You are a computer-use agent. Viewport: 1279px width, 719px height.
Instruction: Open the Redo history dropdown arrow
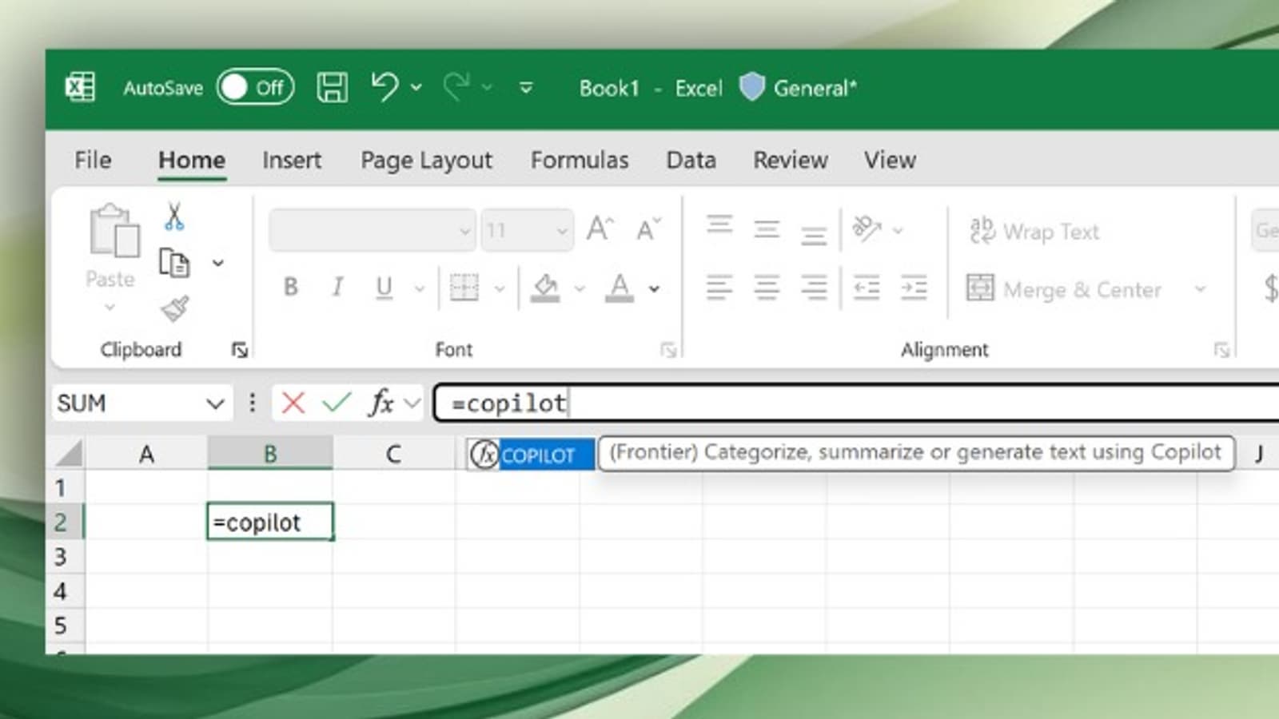coord(487,87)
